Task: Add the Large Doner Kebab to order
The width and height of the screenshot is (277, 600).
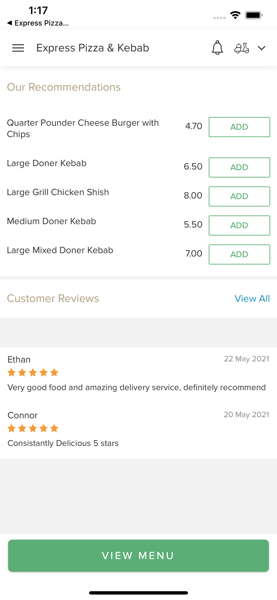Action: (x=239, y=167)
